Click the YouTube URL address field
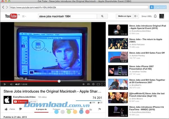The width and height of the screenshot is (169, 119). click(79, 7)
